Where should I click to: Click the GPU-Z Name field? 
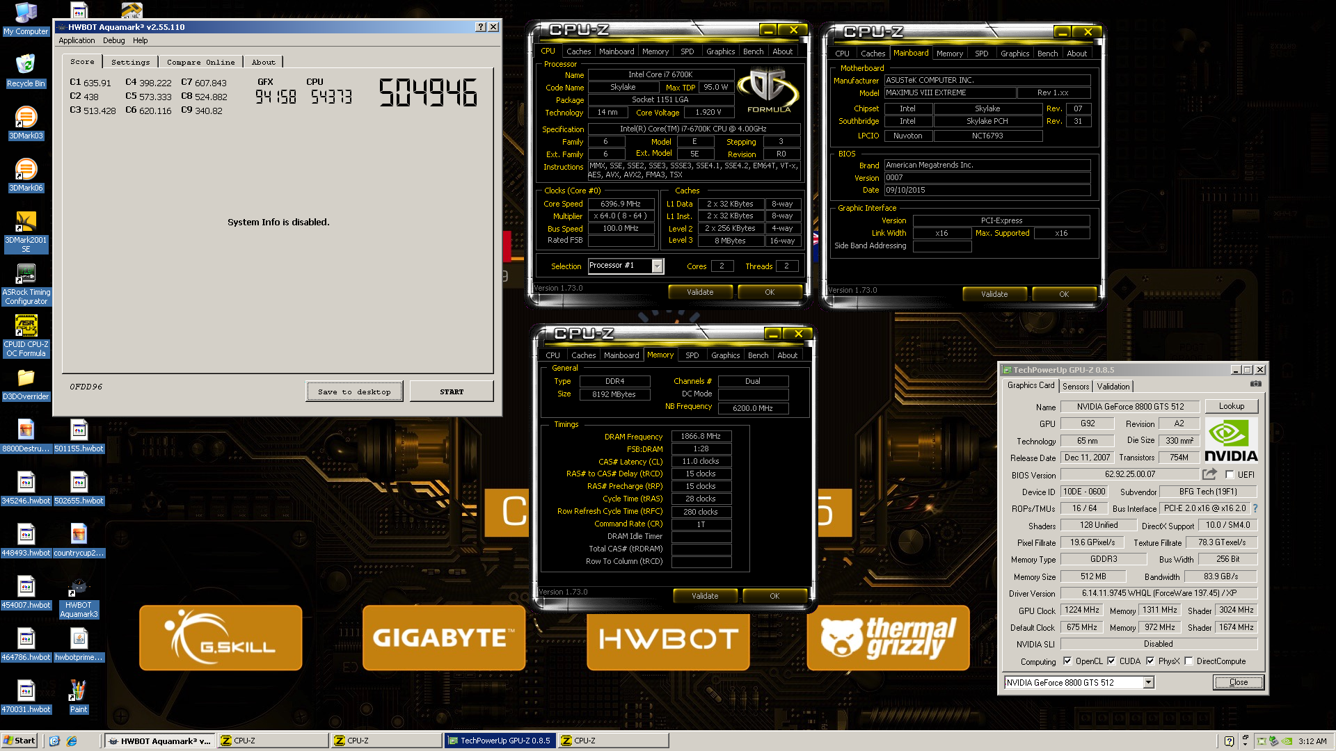[1130, 407]
